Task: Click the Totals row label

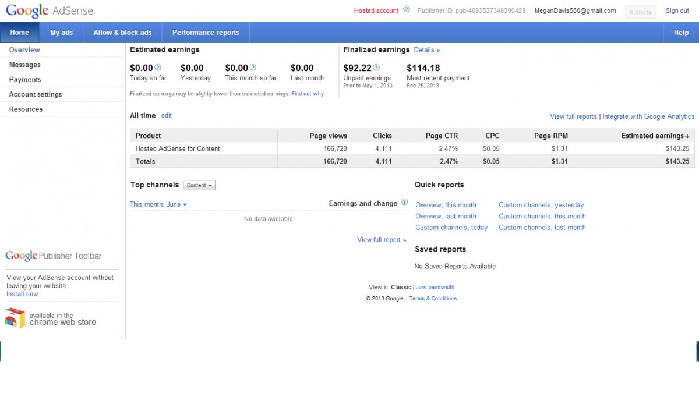Action: pyautogui.click(x=146, y=161)
